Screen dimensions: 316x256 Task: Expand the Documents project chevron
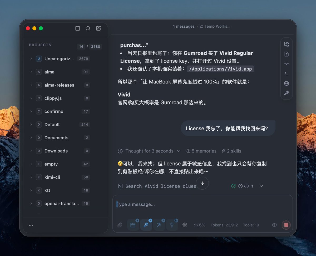point(31,138)
